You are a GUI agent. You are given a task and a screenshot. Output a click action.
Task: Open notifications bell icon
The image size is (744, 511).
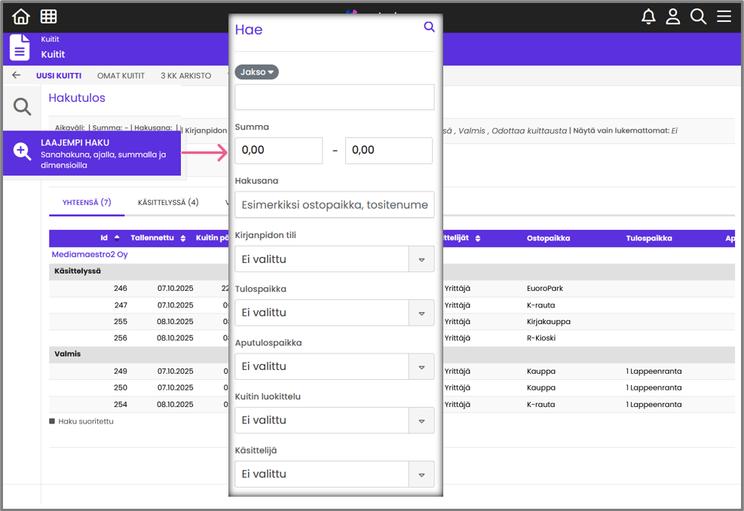(648, 17)
